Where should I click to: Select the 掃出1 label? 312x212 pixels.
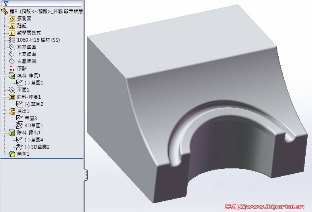point(23,111)
